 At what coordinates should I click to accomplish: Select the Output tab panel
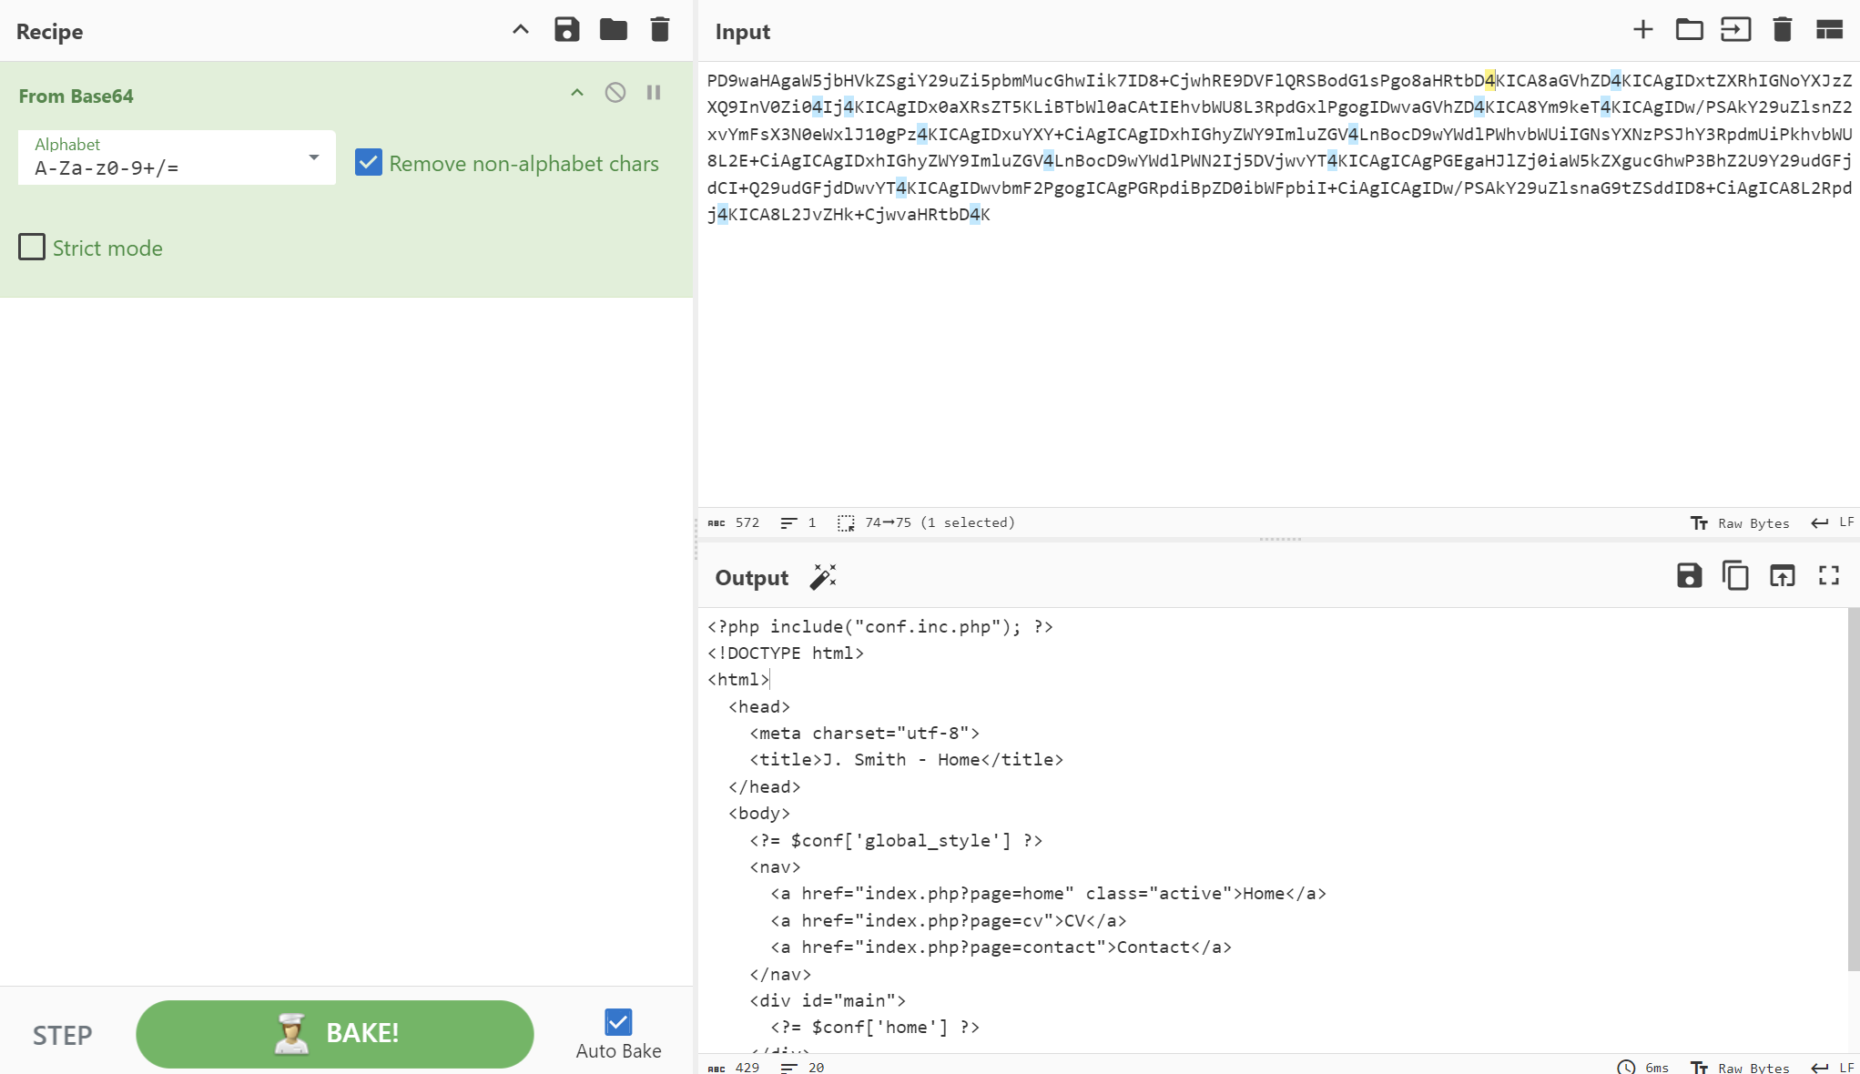tap(752, 578)
